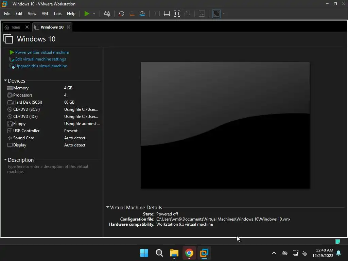Close the Home tab
This screenshot has width=348, height=261.
[27, 27]
